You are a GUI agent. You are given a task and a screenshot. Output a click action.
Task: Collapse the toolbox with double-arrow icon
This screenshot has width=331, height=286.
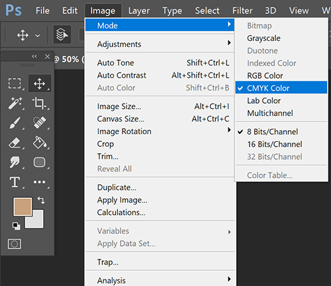[34, 56]
